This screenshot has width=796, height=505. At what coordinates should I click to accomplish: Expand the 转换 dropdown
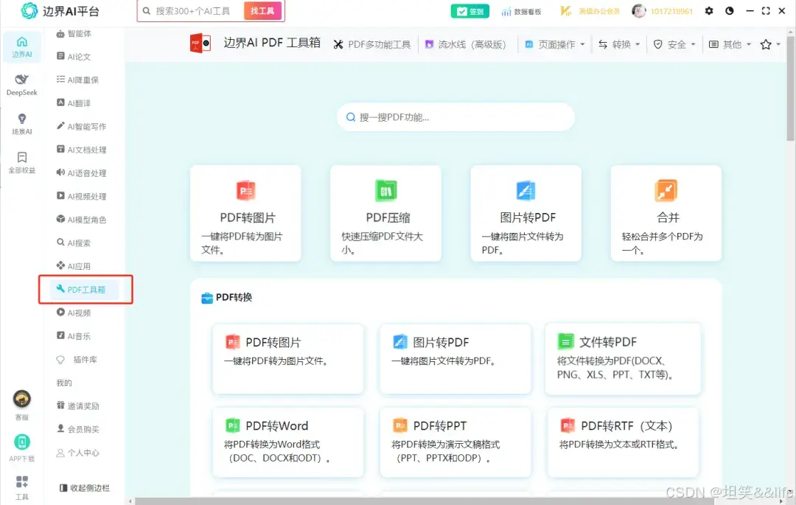point(619,45)
